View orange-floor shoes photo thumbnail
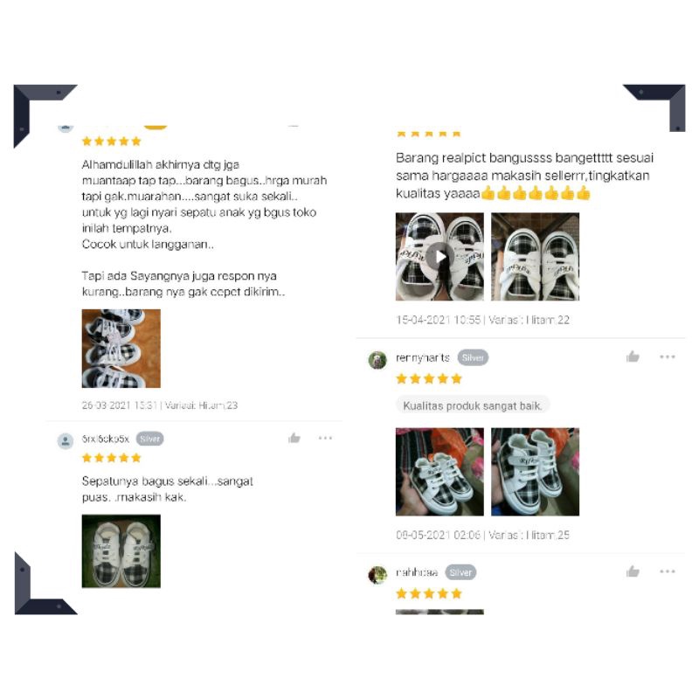 coord(121,349)
